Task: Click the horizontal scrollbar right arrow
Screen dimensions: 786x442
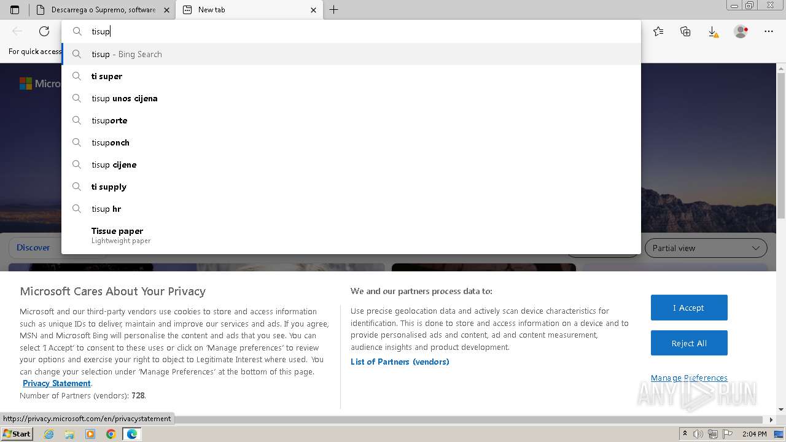Action: click(771, 420)
